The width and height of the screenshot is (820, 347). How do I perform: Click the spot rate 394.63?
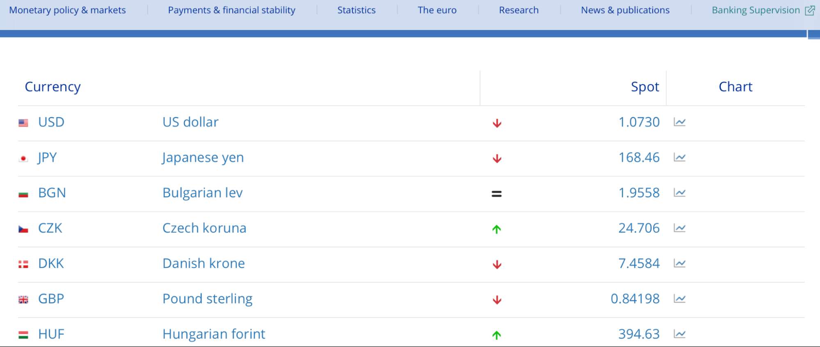(639, 334)
